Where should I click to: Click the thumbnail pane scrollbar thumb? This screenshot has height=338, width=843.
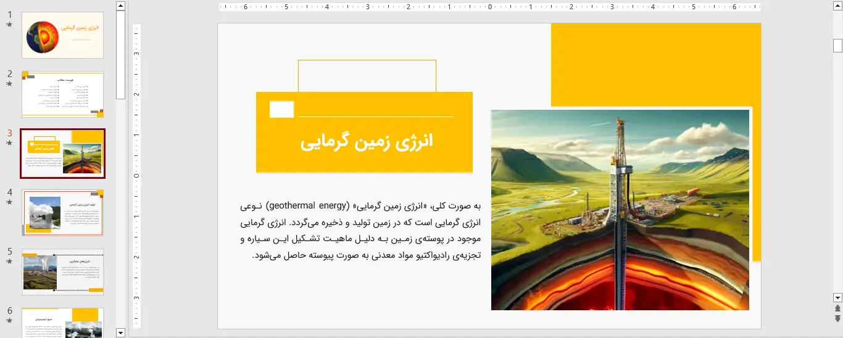click(x=120, y=55)
